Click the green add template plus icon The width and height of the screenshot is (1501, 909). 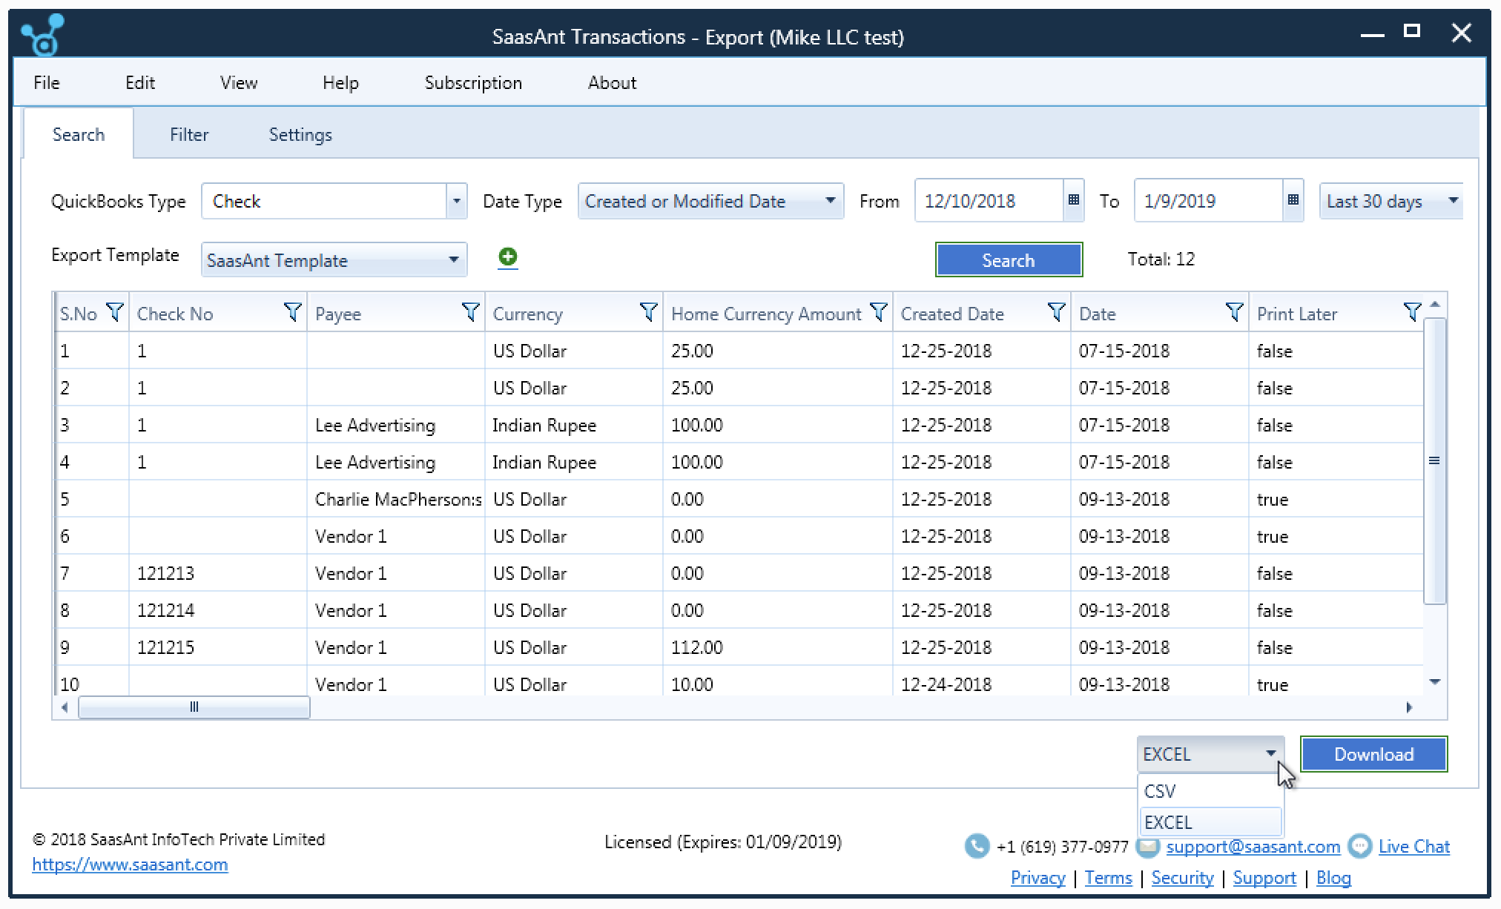508,257
